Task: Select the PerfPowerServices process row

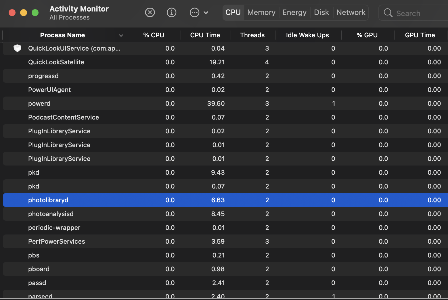Action: (x=225, y=241)
